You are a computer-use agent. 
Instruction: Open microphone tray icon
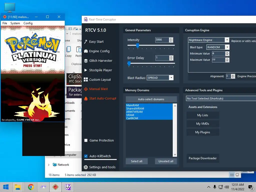[215, 187]
